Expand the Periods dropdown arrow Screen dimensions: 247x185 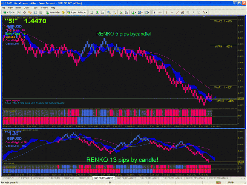(x=142, y=13)
